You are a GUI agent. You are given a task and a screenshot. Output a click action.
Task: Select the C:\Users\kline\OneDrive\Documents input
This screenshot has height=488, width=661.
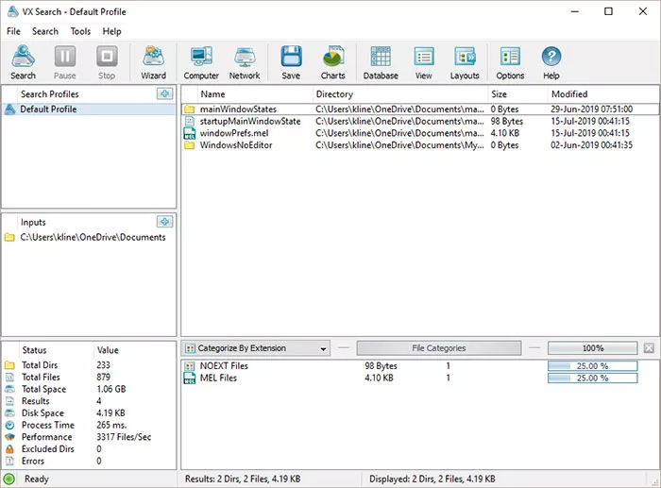point(89,237)
